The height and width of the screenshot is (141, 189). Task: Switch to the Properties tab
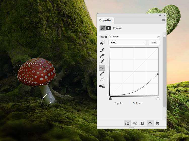click(x=105, y=20)
